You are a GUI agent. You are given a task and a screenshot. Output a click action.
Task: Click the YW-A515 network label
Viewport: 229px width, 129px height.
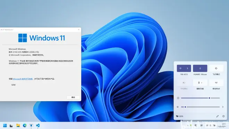[x=184, y=74]
